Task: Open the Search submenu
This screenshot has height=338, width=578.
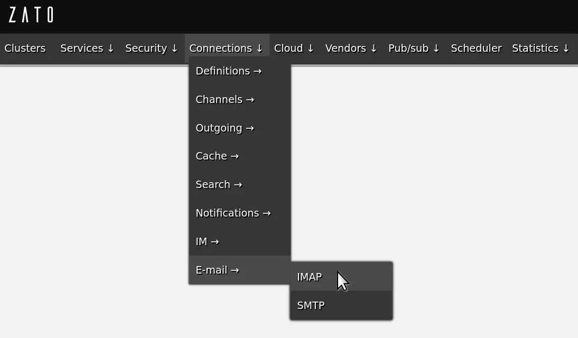Action: pos(219,185)
